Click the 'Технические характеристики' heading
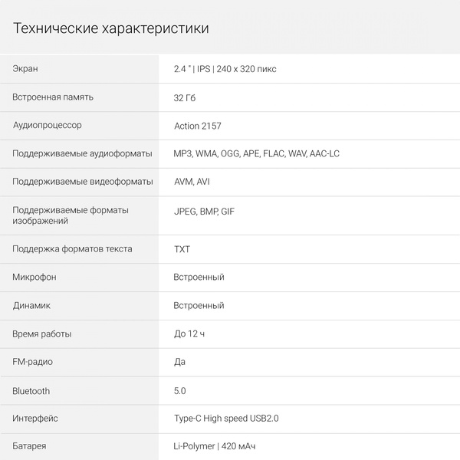This screenshot has width=460, height=460. tap(110, 29)
